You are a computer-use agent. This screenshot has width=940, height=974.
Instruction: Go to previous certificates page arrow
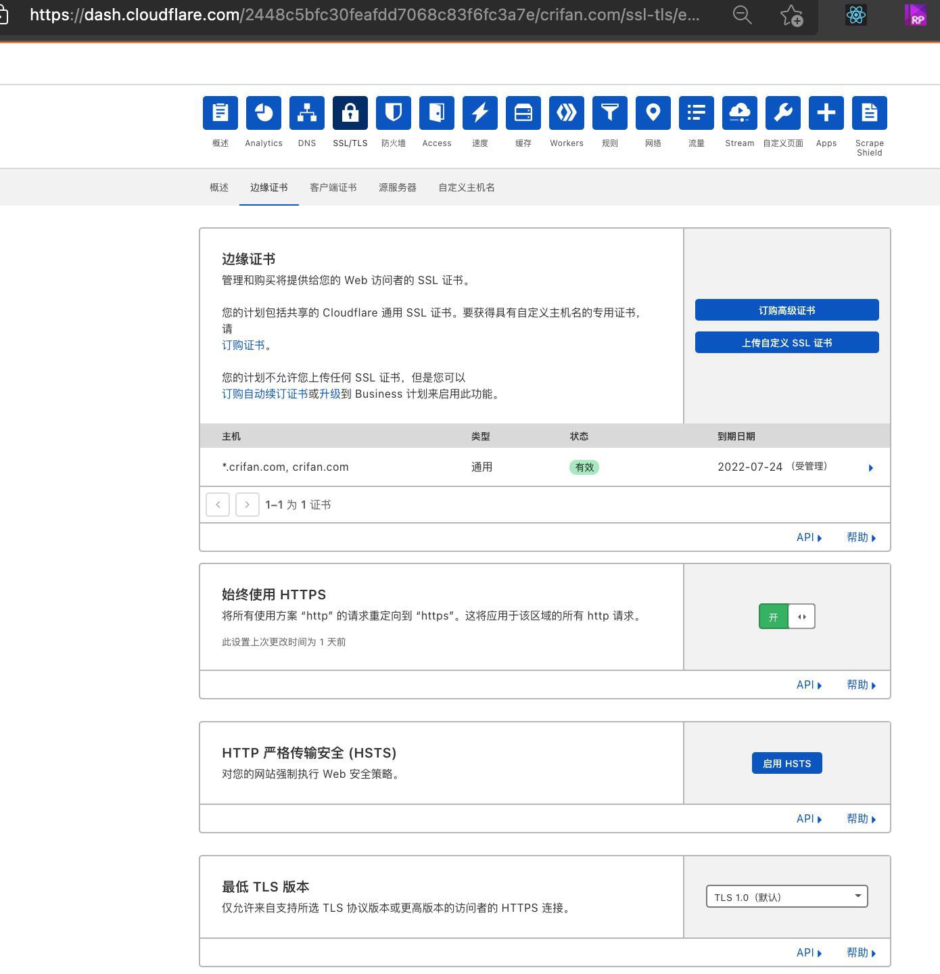tap(218, 505)
